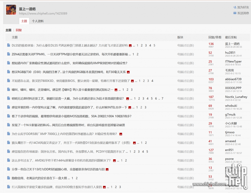Click the thread icon beside 想买RGB版T30 post
Viewport: 251px width, 193px height.
9,72
